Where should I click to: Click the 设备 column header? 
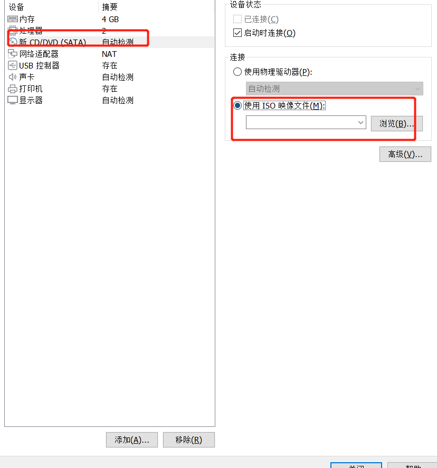click(16, 7)
